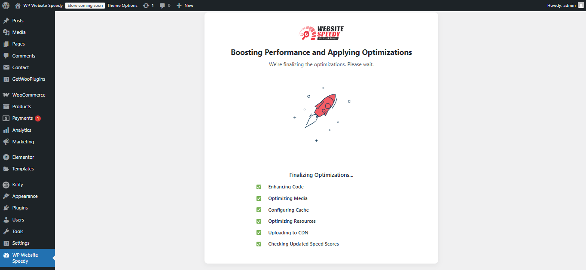Click the Pages icon in sidebar

pos(6,44)
